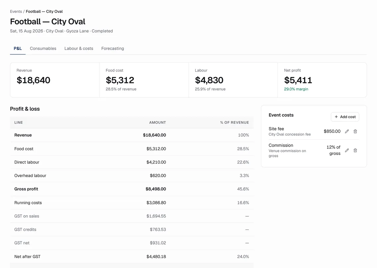
Task: Click the Food cost card value $5,312
Action: pyautogui.click(x=120, y=80)
